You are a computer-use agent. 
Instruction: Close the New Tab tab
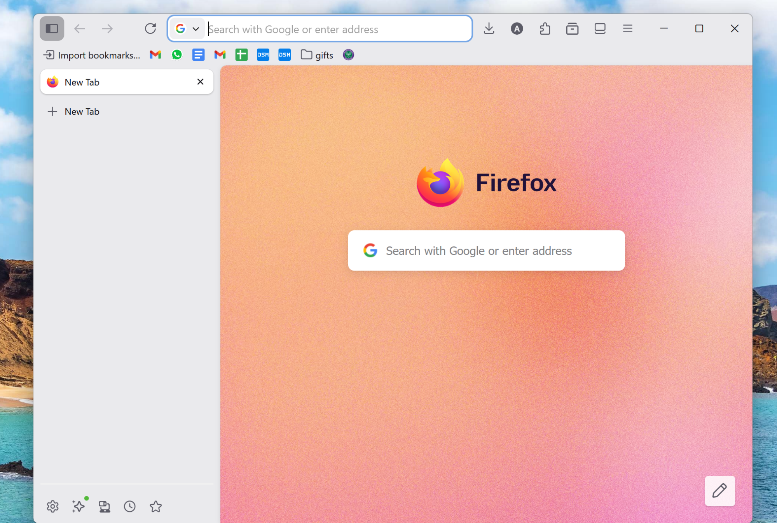click(x=200, y=82)
